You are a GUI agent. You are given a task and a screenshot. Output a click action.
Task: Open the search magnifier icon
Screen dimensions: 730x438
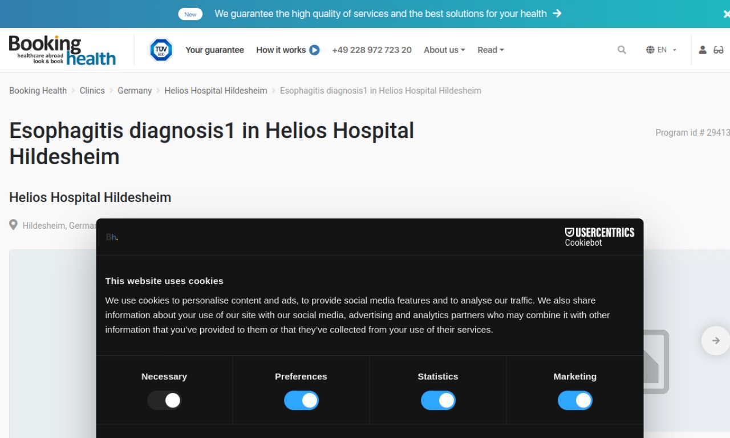click(622, 50)
